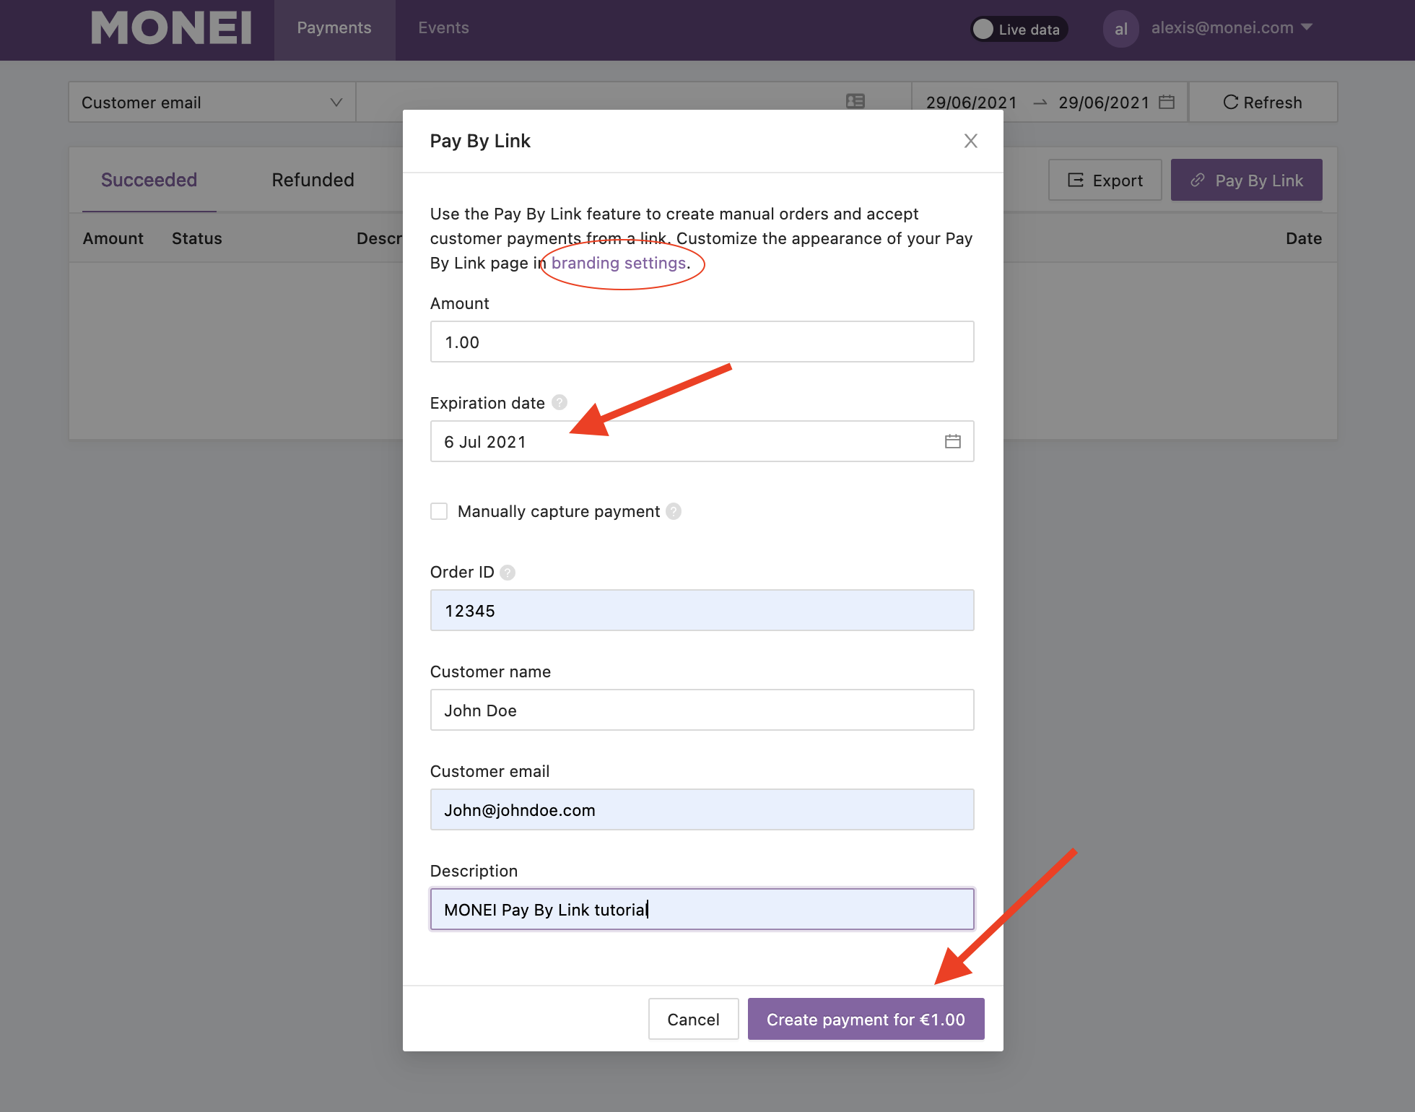Open the date range calendar icon

tap(1166, 102)
